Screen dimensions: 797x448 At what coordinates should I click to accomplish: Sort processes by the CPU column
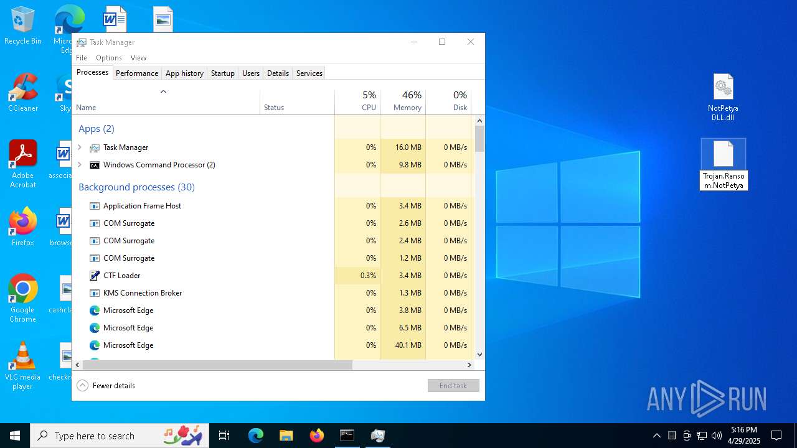coord(357,102)
